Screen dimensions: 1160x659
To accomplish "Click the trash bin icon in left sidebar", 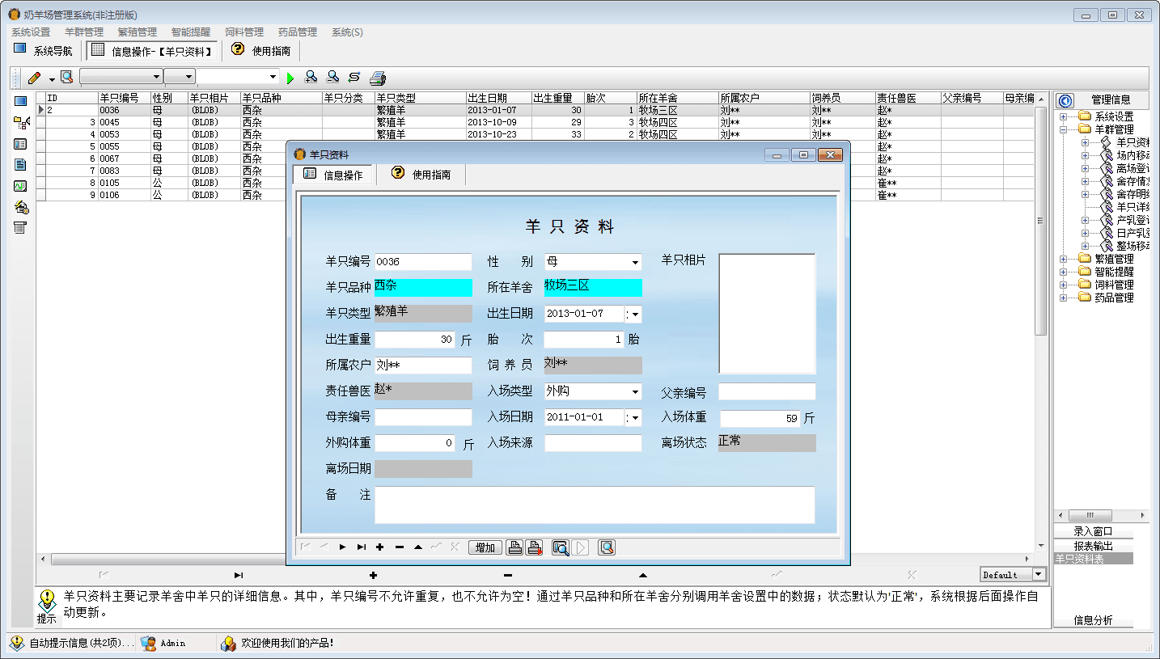I will point(21,227).
